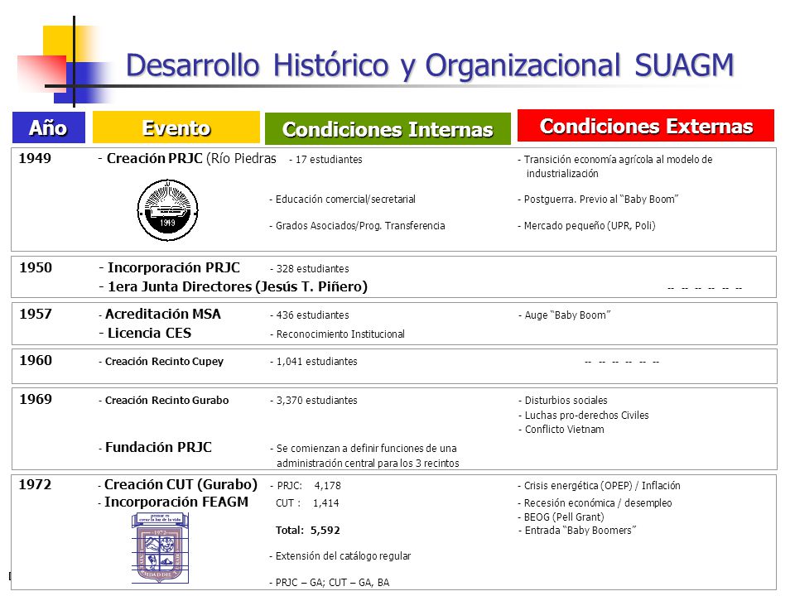Screen dimensions: 795x596
Task: Select the year 1949
Action: 35,158
